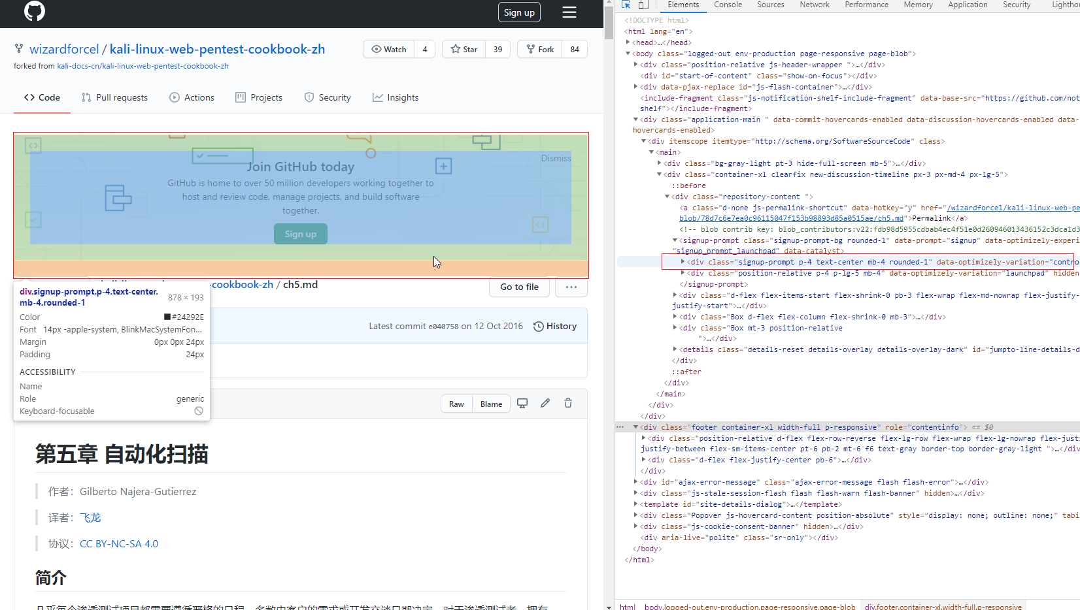
Task: Click the Go to file button
Action: pyautogui.click(x=520, y=287)
